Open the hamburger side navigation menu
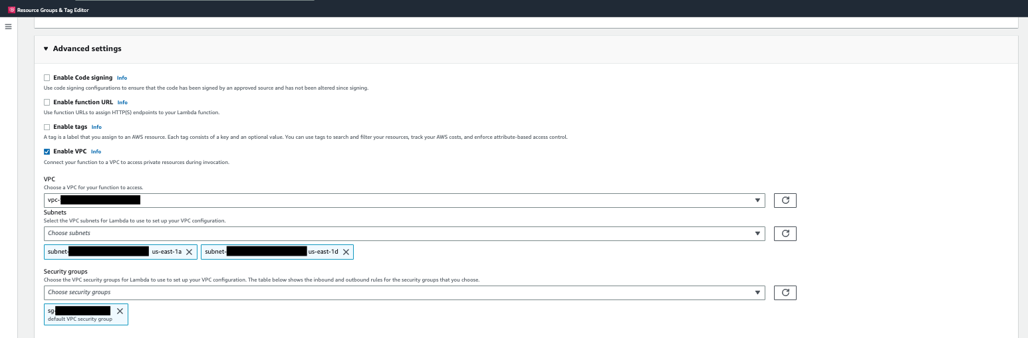1028x338 pixels. click(x=9, y=27)
